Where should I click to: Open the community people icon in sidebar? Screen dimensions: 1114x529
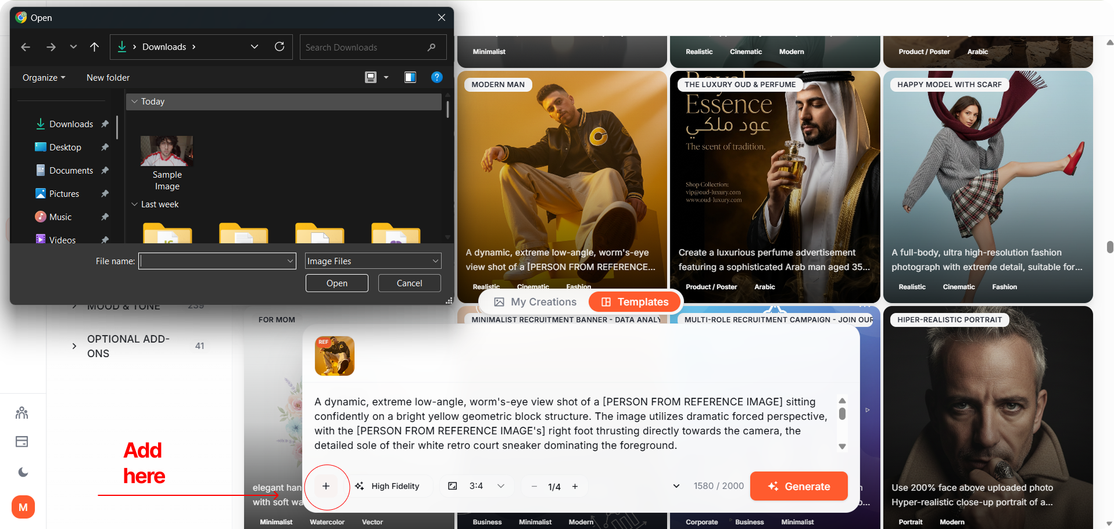22,413
